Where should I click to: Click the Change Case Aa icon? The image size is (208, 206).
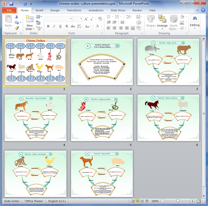(87, 26)
